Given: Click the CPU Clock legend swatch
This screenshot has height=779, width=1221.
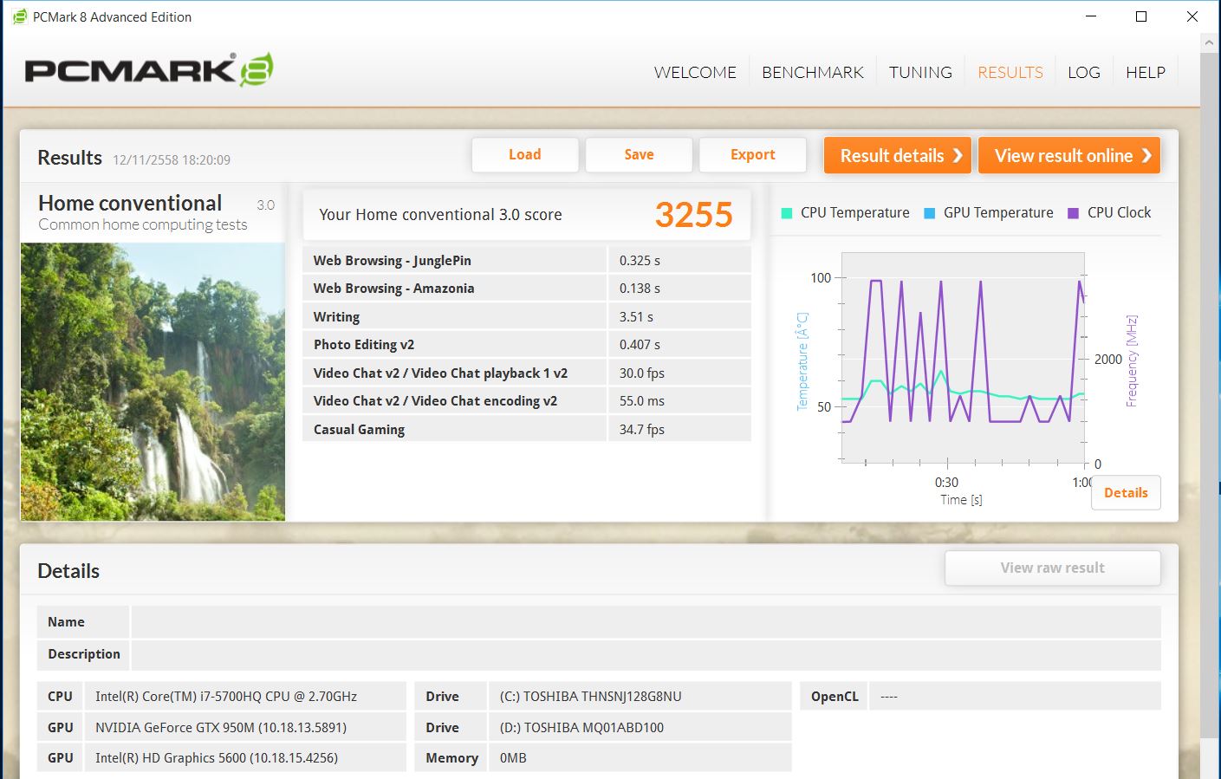Looking at the screenshot, I should [x=1073, y=213].
